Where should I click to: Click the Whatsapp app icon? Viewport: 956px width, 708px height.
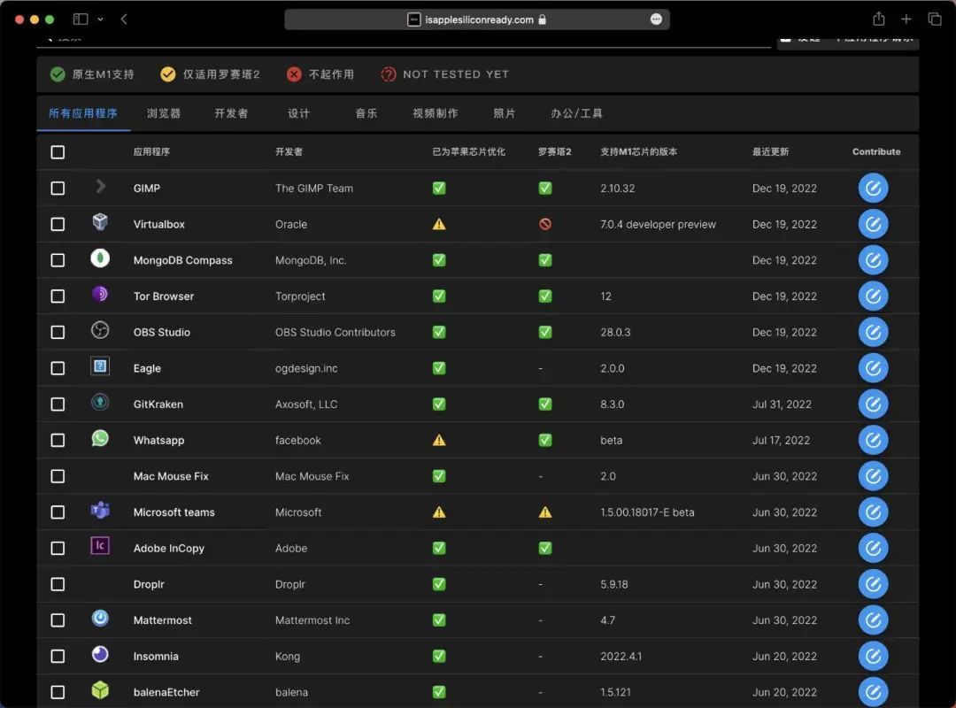tap(100, 439)
